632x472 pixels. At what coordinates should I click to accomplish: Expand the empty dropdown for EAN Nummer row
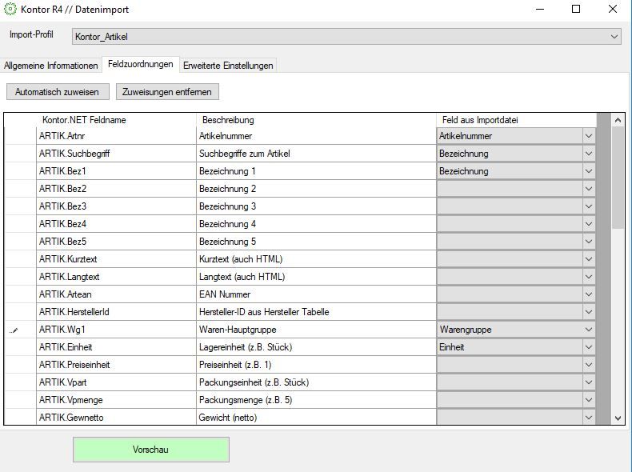click(x=589, y=294)
